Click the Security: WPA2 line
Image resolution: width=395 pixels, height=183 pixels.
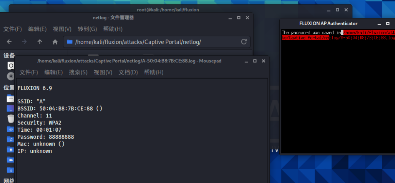coord(39,123)
